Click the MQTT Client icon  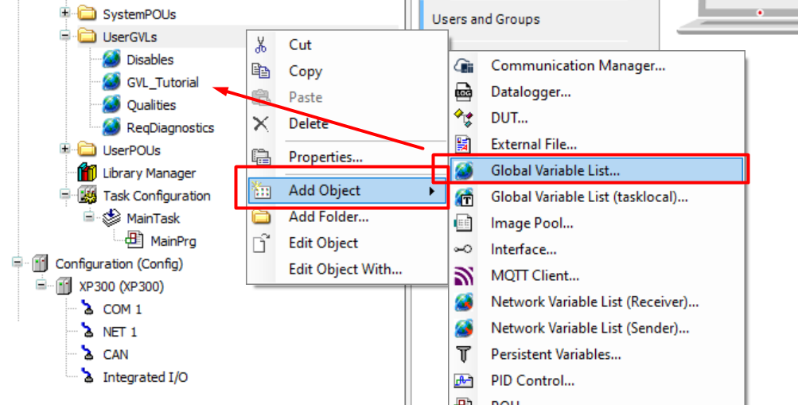pos(463,276)
